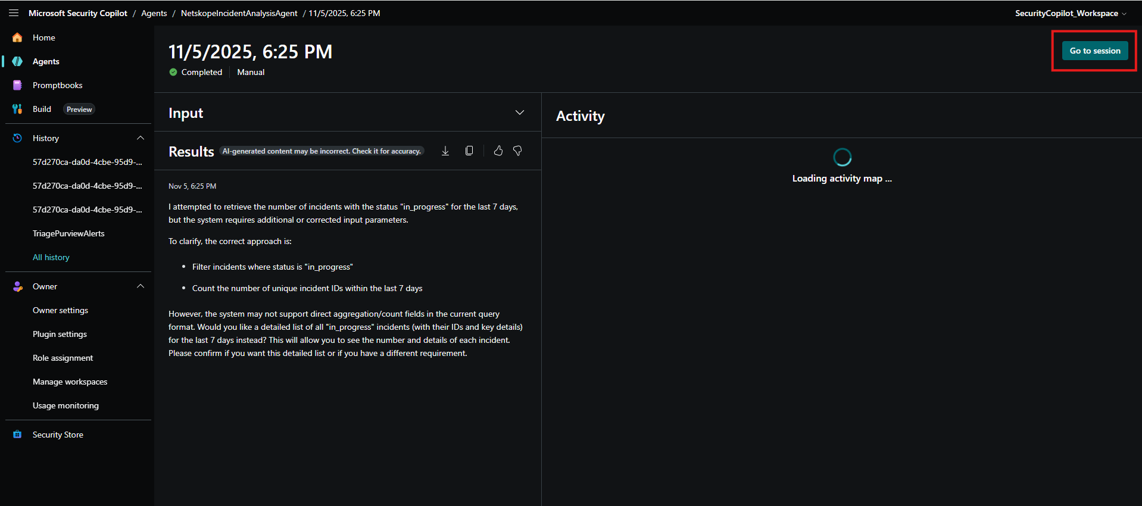Download the results with the download icon
The image size is (1142, 506).
445,151
